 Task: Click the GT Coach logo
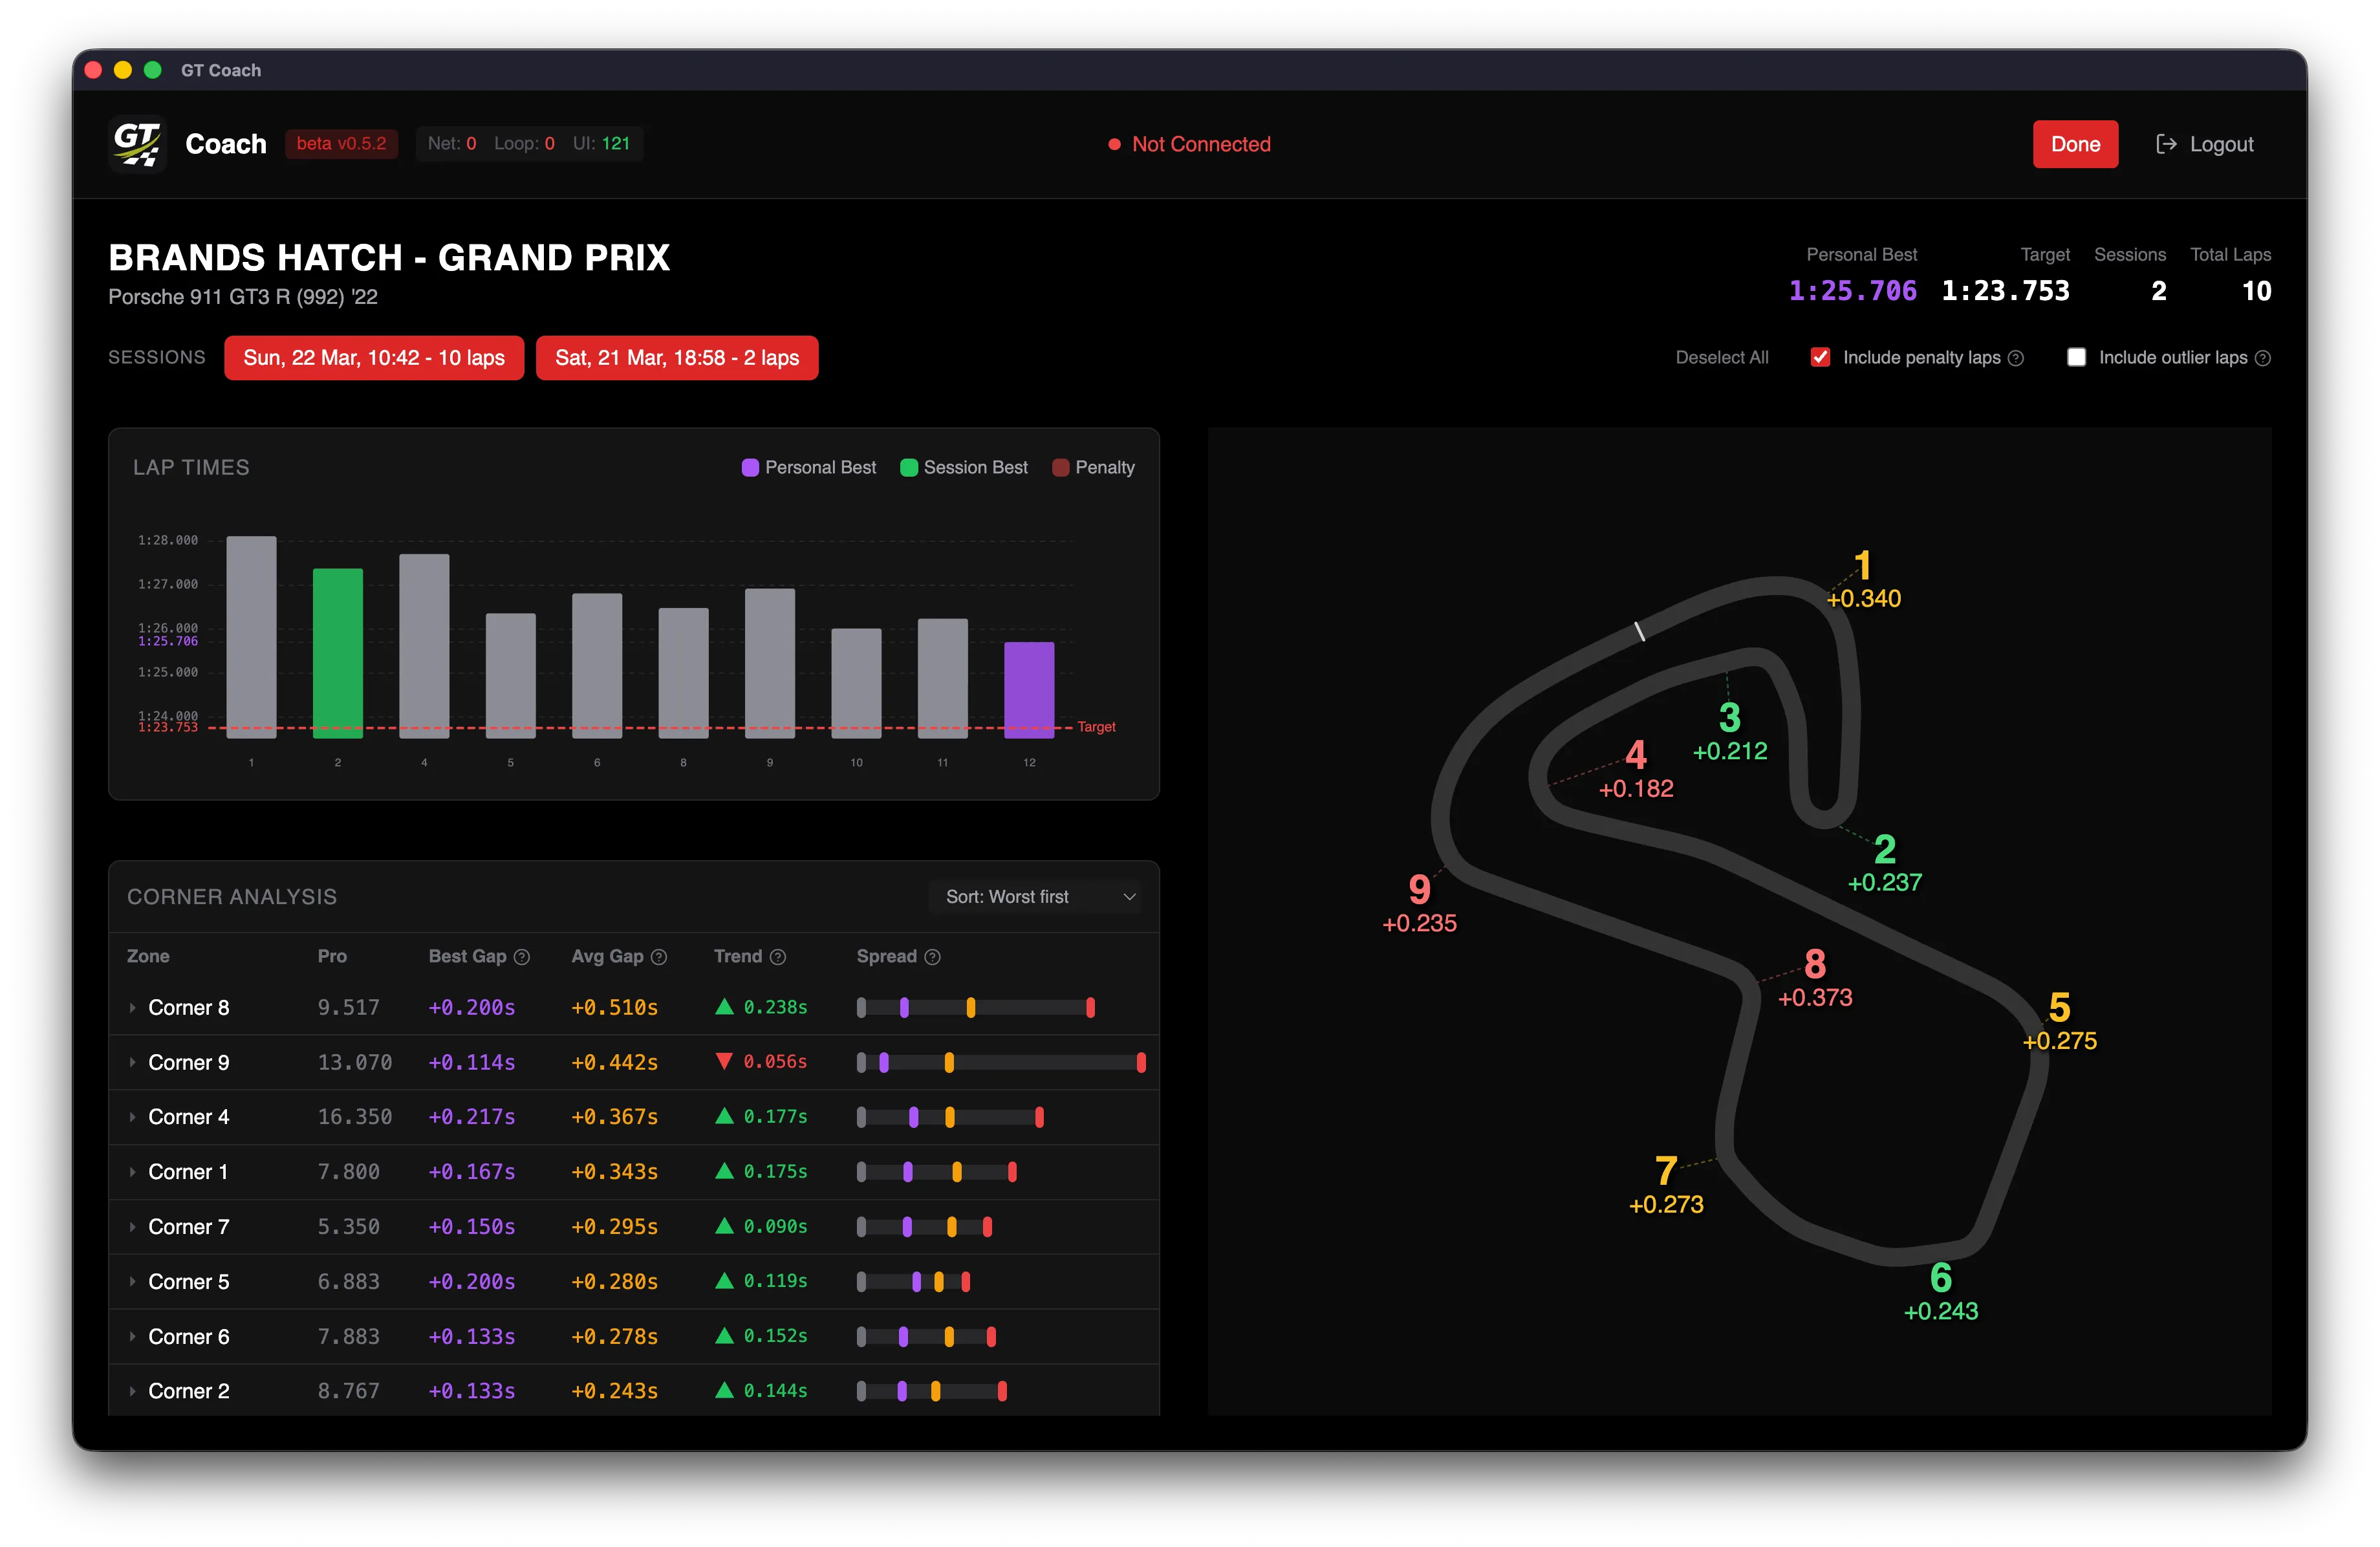137,143
